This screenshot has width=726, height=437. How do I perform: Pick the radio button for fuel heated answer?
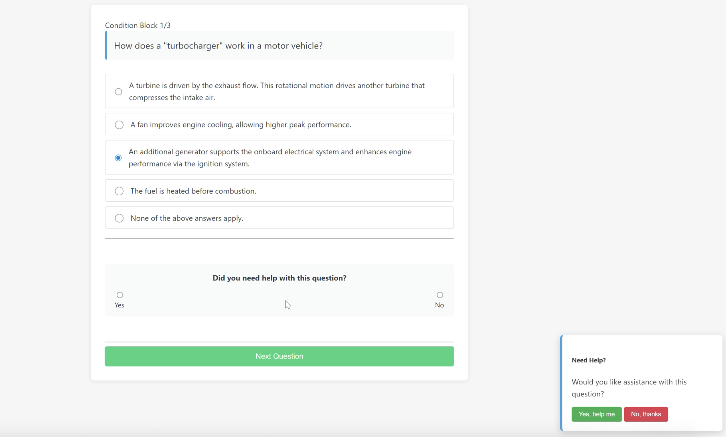pos(119,191)
